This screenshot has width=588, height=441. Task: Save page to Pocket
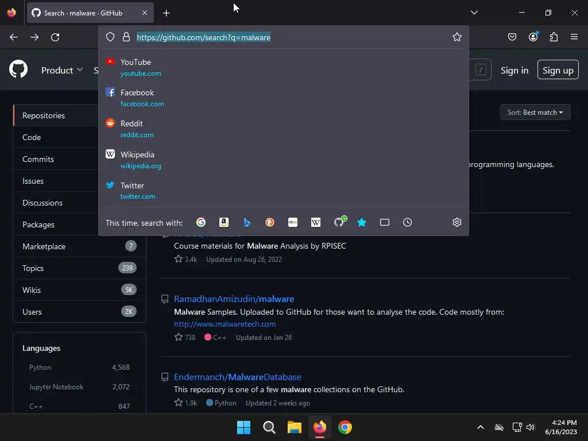click(x=512, y=37)
